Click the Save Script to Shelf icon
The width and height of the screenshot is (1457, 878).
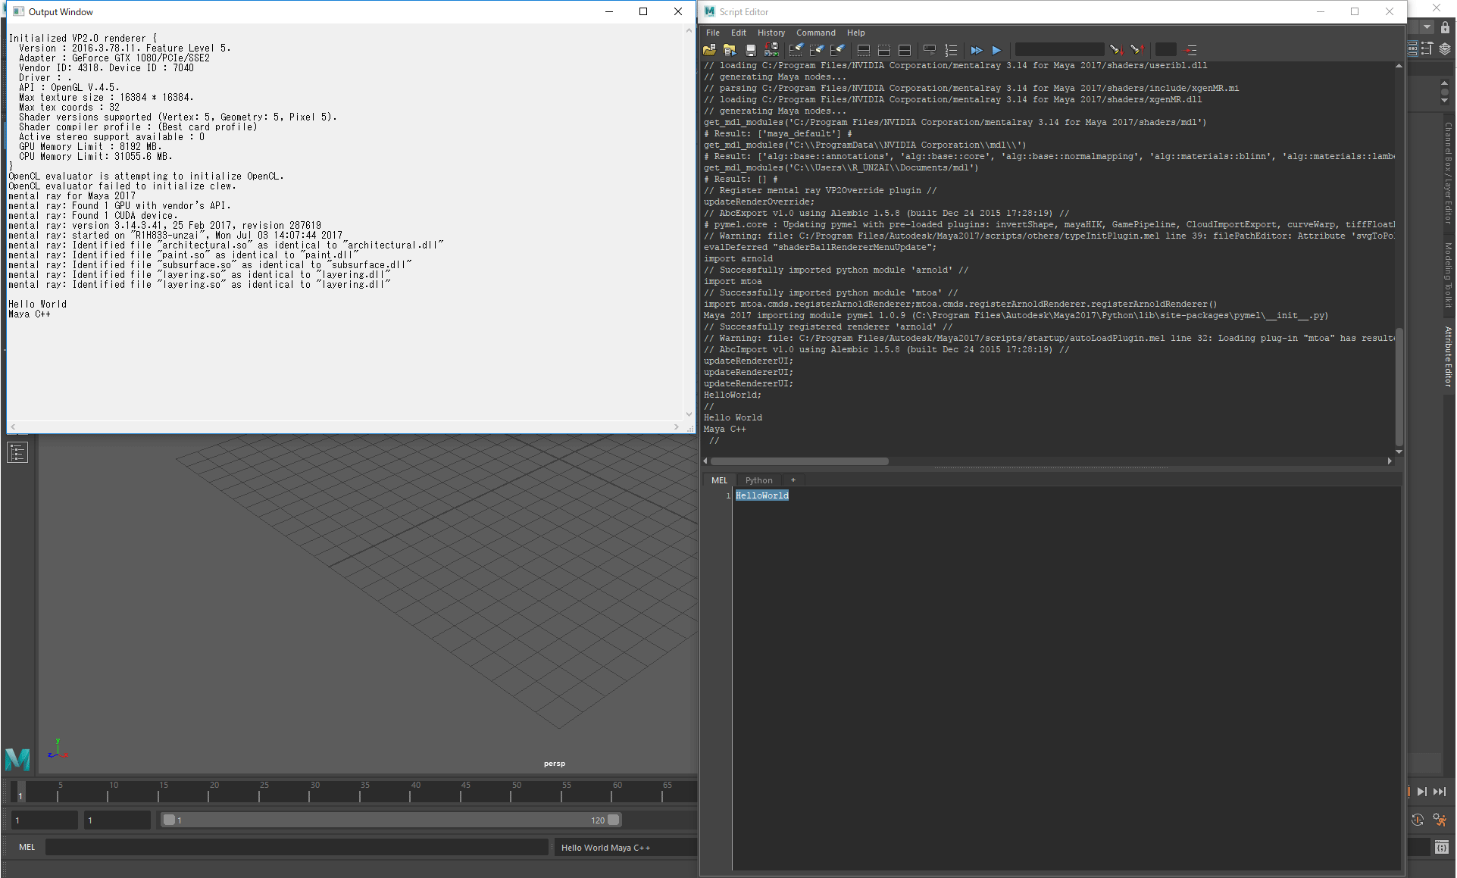tap(771, 50)
